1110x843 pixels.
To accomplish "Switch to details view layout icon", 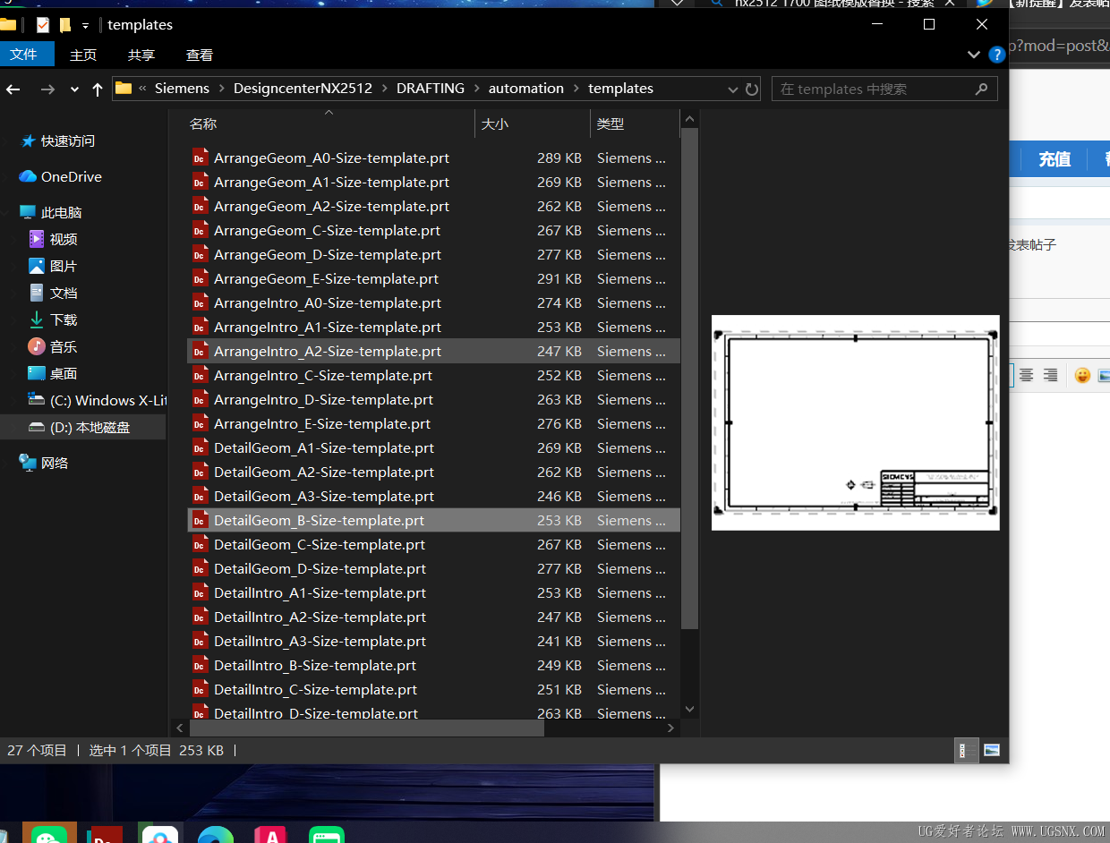I will 967,750.
